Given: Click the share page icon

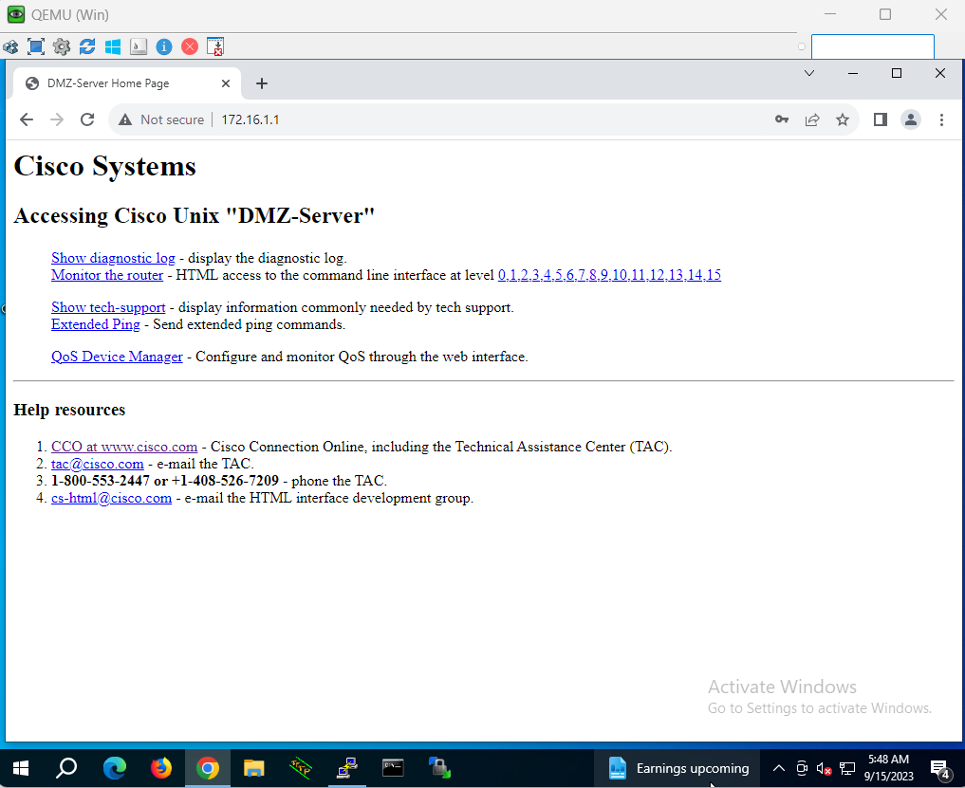Looking at the screenshot, I should (812, 119).
